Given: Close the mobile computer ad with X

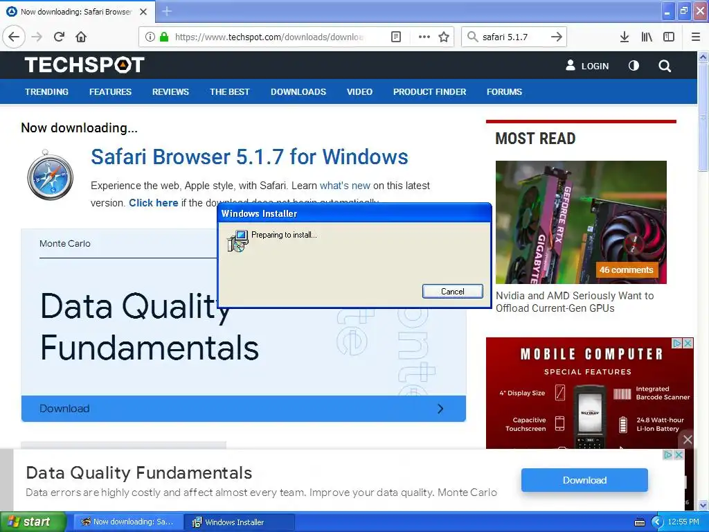Looking at the screenshot, I should click(688, 344).
